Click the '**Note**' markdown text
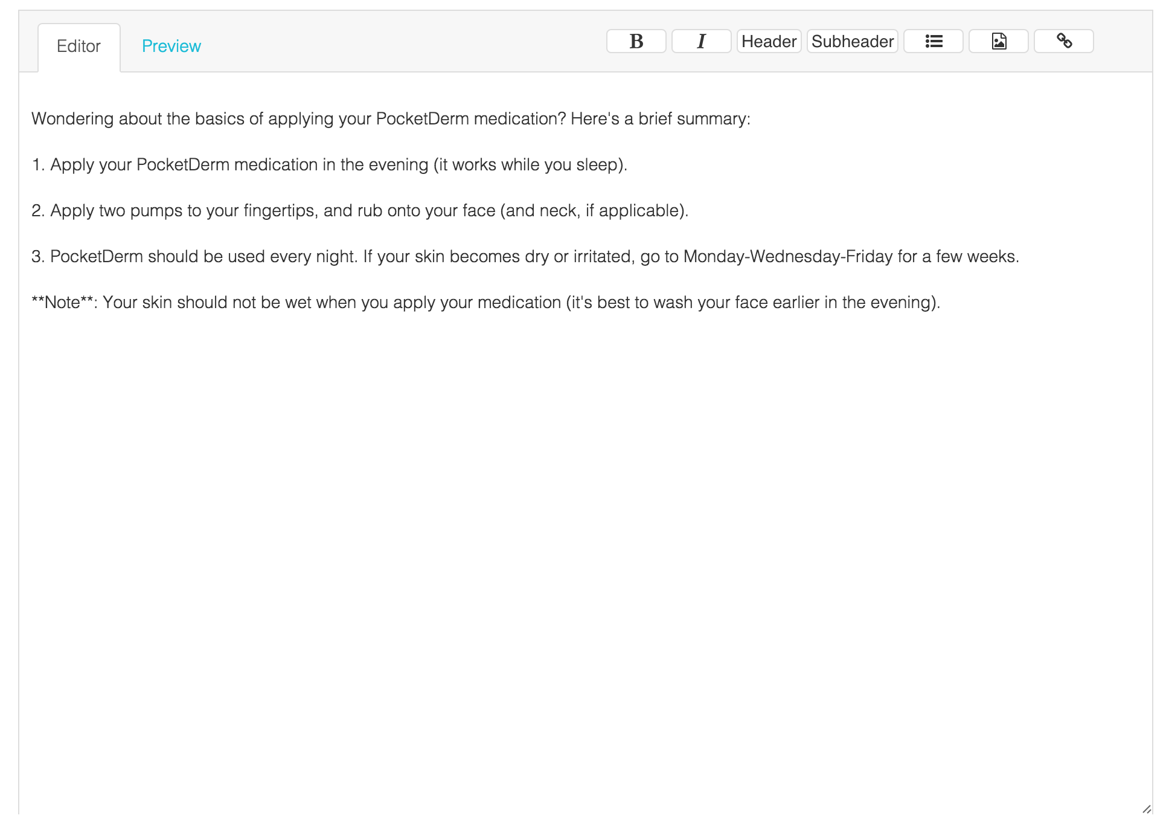The height and width of the screenshot is (818, 1169). click(63, 302)
